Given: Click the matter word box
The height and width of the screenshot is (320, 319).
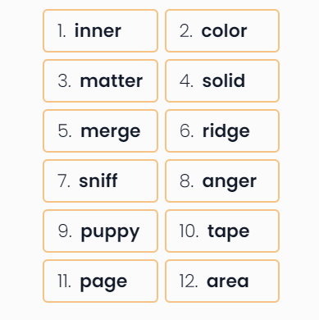Looking at the screenshot, I should pos(100,80).
